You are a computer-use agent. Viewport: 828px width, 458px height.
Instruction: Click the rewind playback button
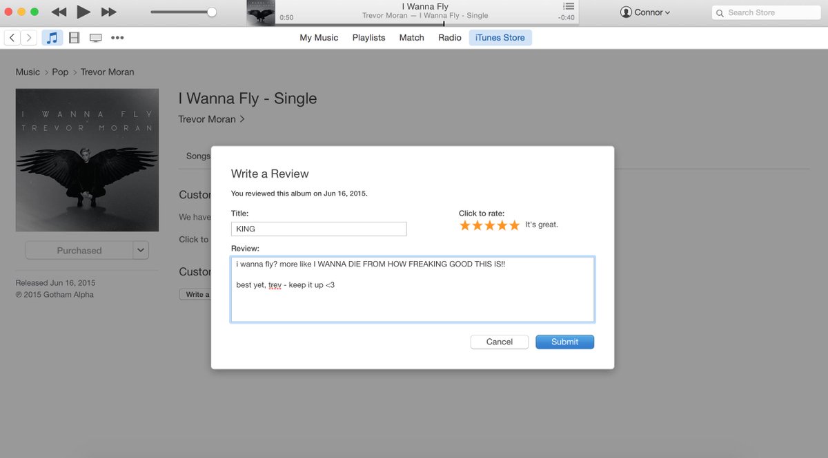(x=59, y=12)
